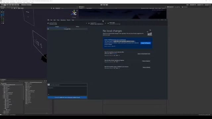Image resolution: width=212 pixels, height=119 pixels.
Task: Click the Fetch origin sync icon
Action: click(108, 23)
